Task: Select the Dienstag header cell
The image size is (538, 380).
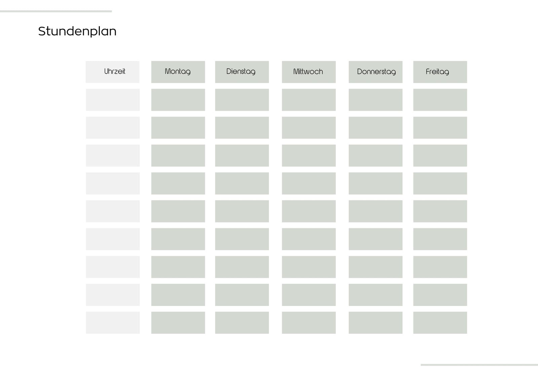Action: point(242,72)
